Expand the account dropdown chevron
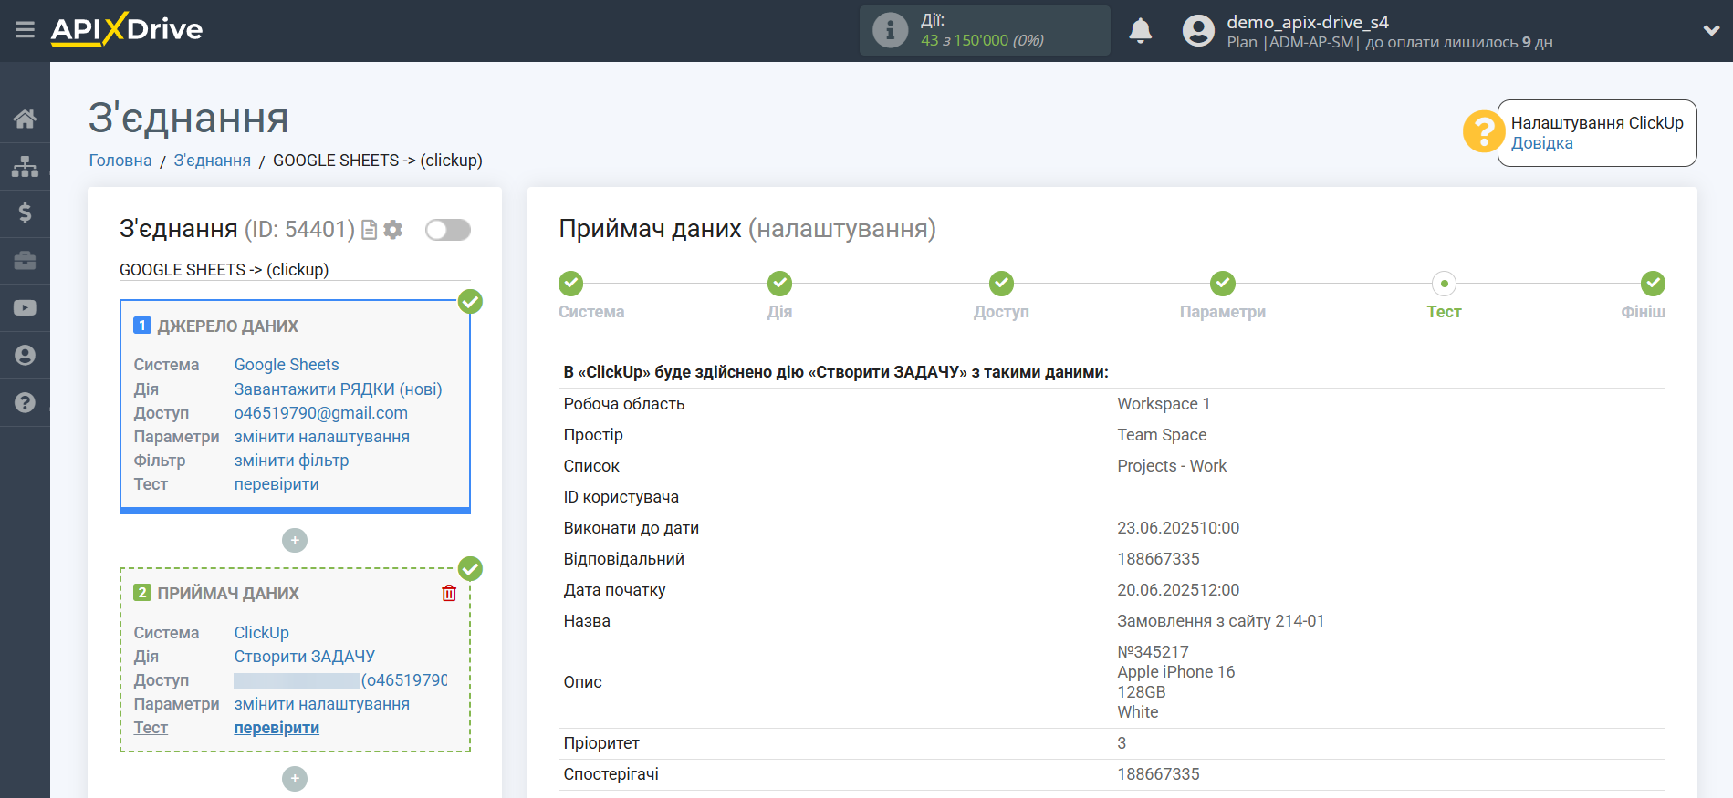1733x798 pixels. click(1711, 30)
